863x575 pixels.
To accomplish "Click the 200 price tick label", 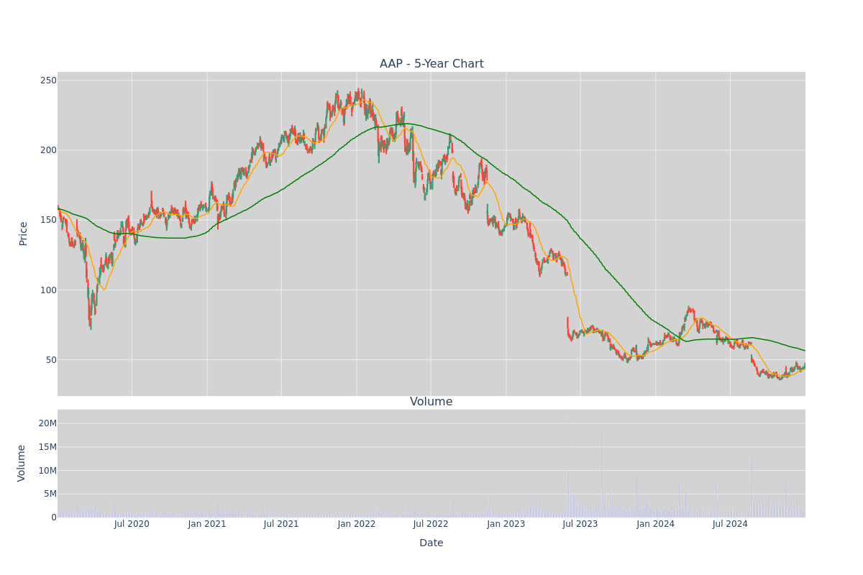I will 48,150.
